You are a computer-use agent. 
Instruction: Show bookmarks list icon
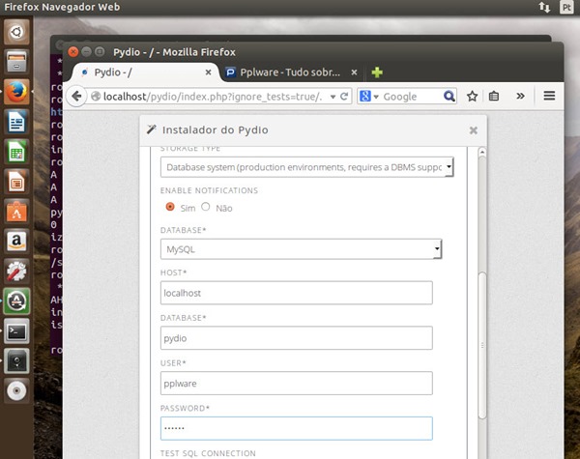pyautogui.click(x=494, y=97)
